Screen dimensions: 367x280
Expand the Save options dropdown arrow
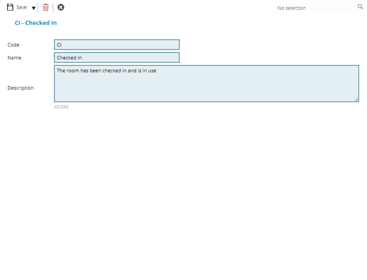[34, 8]
